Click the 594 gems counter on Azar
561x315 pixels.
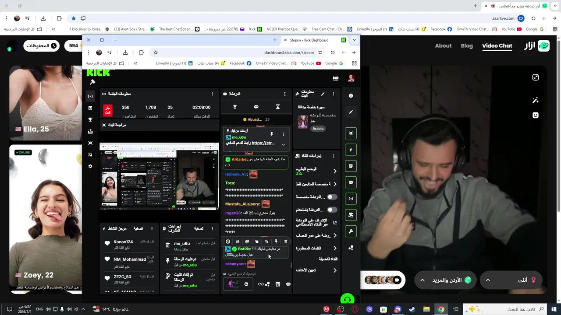[73, 45]
